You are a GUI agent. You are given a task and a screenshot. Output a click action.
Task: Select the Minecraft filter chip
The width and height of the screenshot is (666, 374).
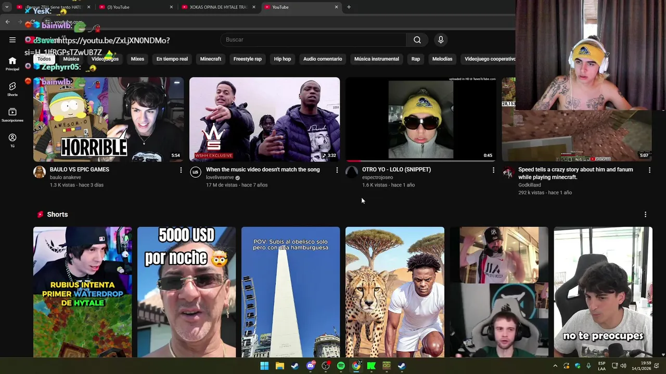[211, 59]
